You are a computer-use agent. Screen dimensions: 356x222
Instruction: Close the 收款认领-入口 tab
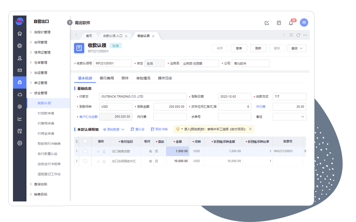tap(126, 36)
